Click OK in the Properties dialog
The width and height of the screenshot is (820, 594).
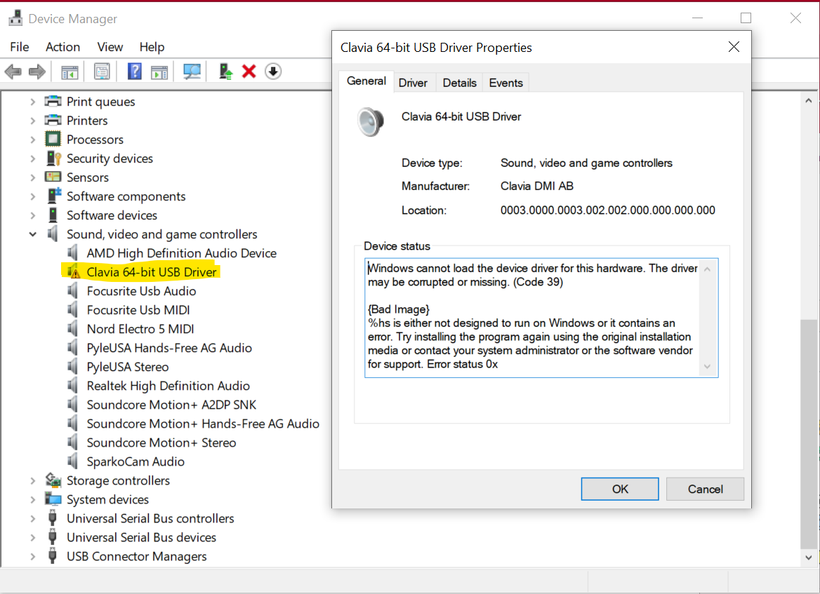[x=620, y=489]
